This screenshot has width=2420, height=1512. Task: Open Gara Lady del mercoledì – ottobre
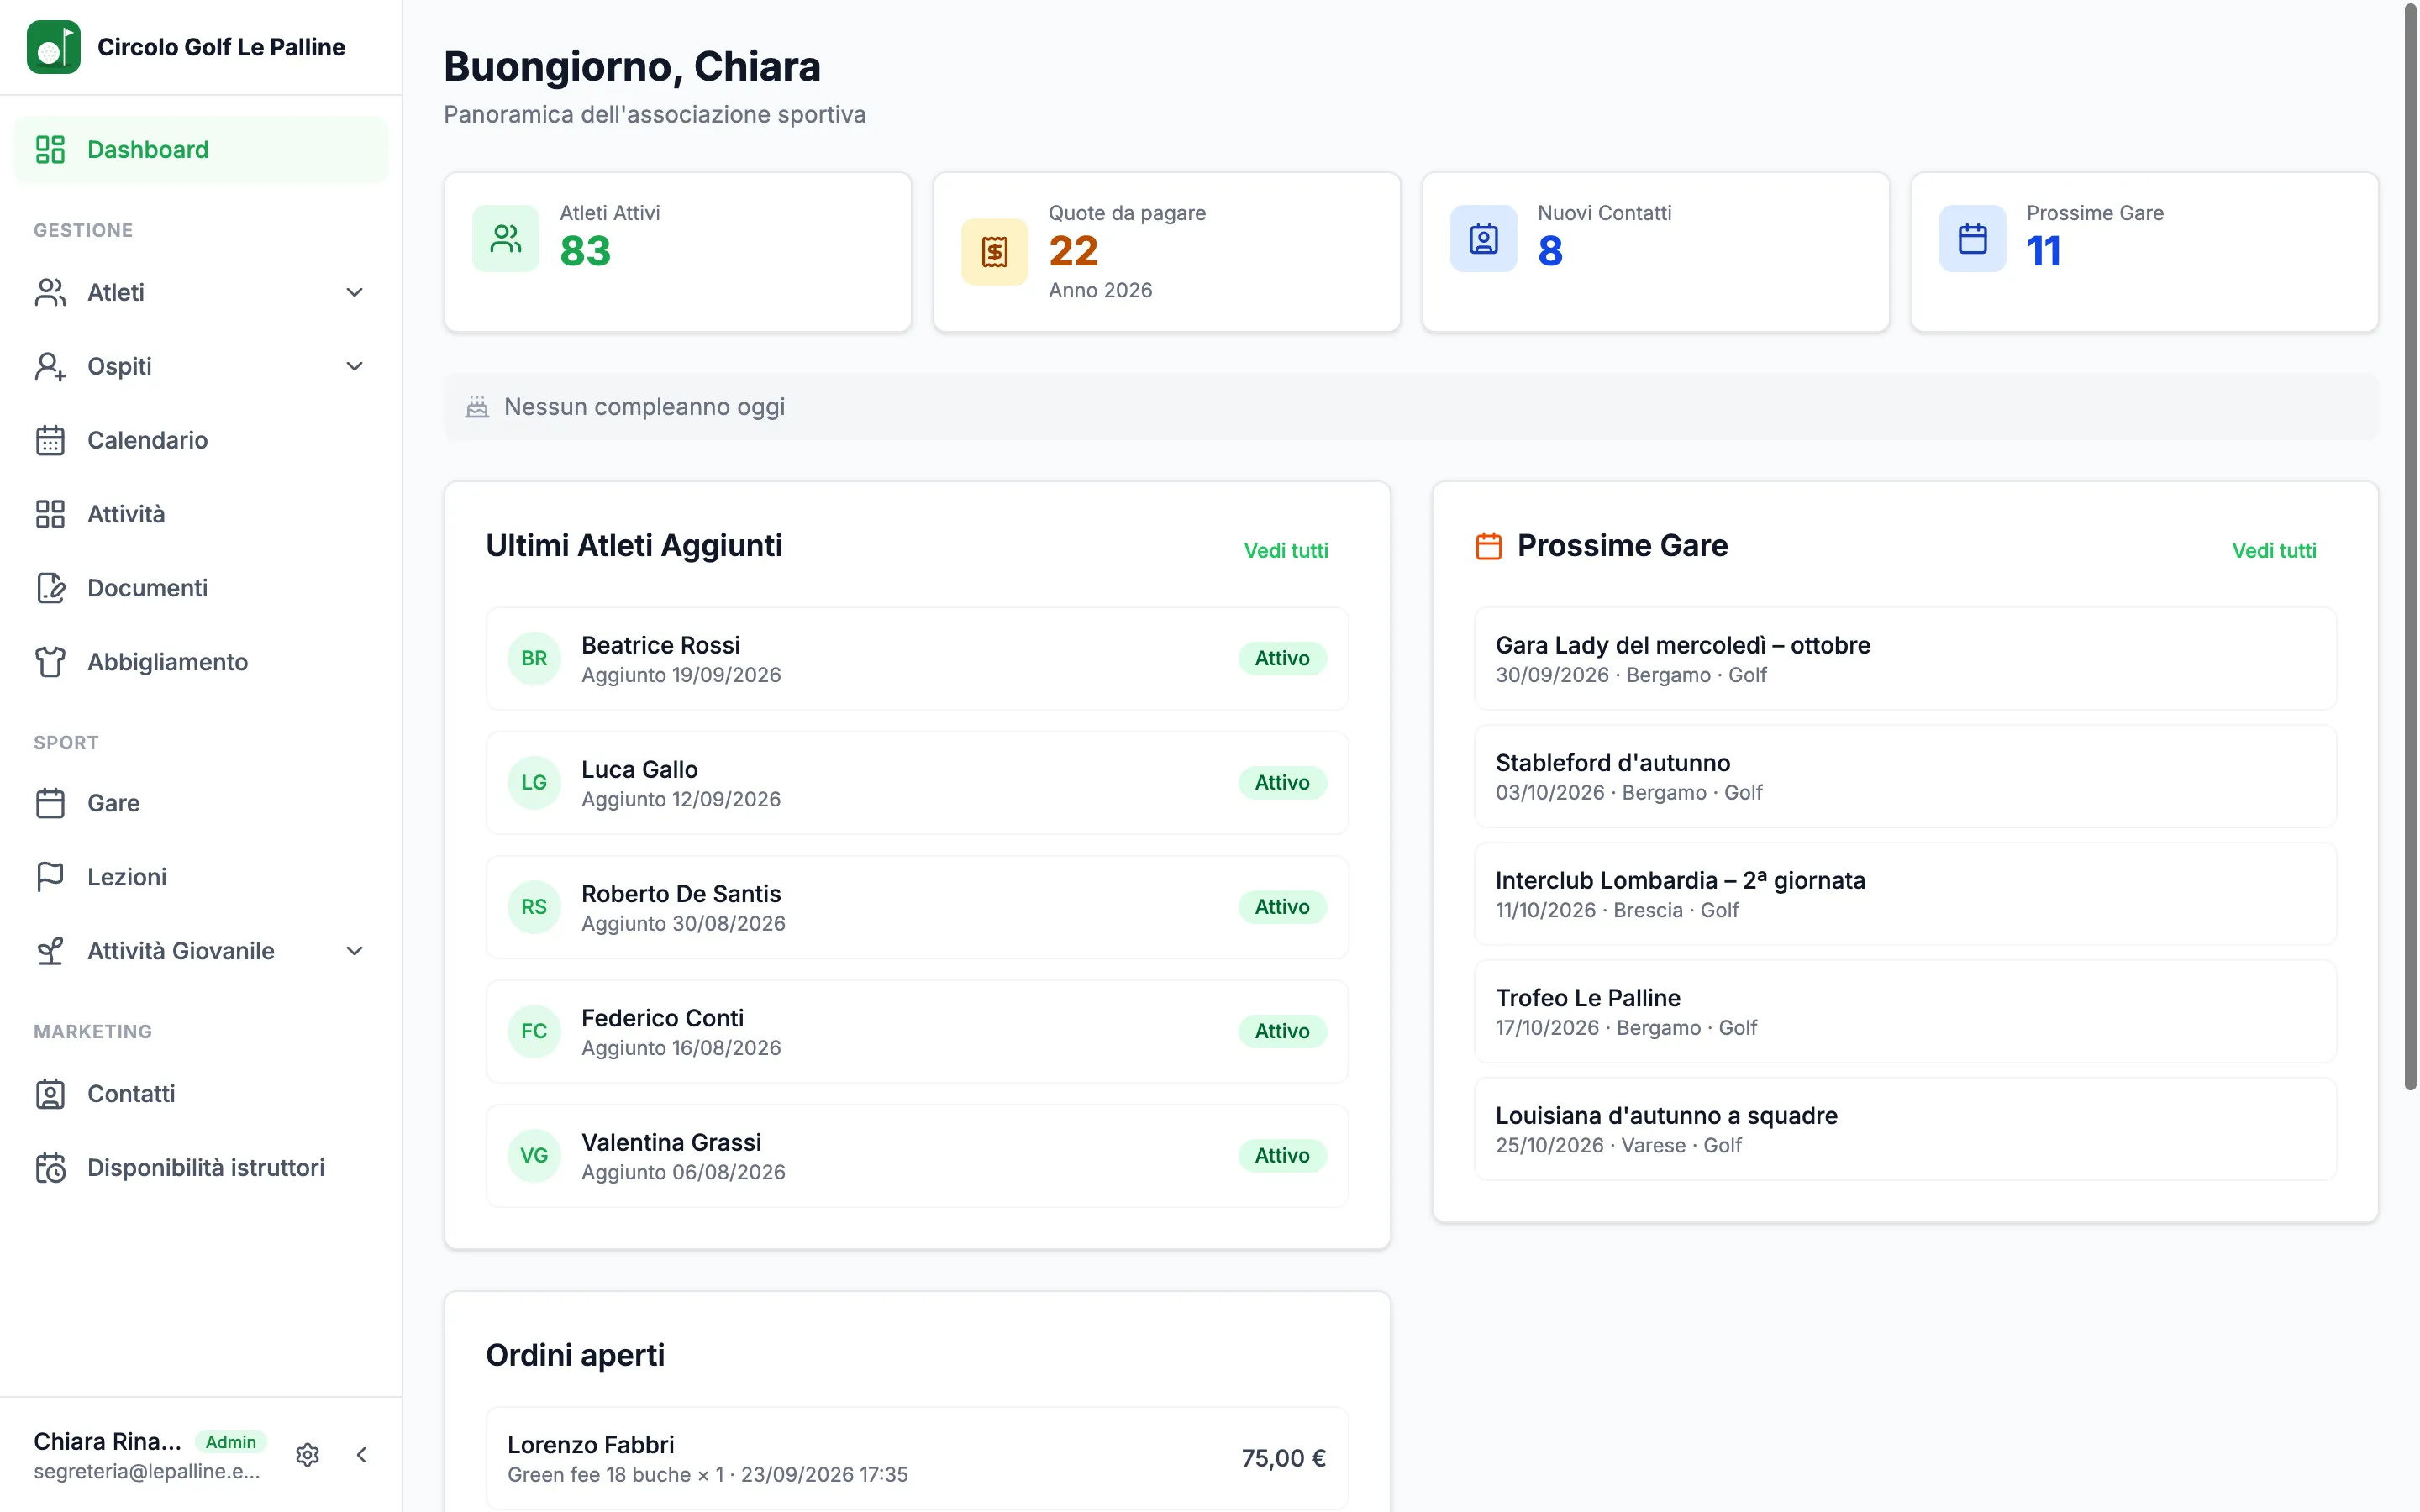click(1905, 658)
